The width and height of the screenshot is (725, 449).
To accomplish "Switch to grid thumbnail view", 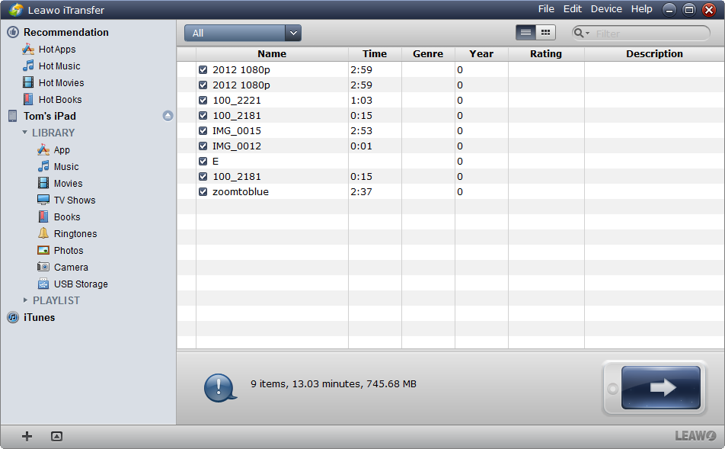I will (x=545, y=33).
